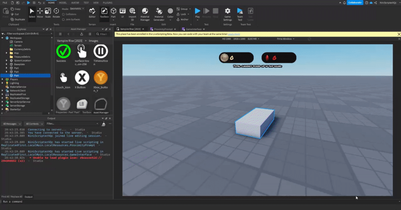Switch to the MODEL ribbon tab
This screenshot has height=210, width=401.
(x=63, y=3)
